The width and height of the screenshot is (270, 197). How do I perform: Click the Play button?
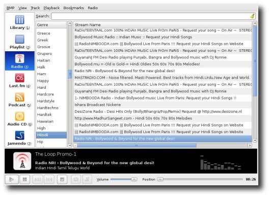coord(12,179)
